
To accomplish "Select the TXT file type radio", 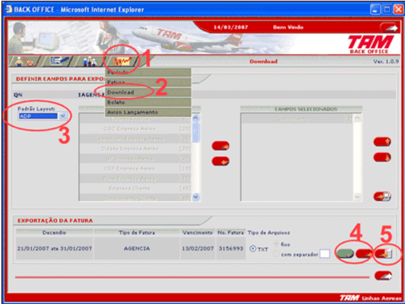I will [252, 249].
